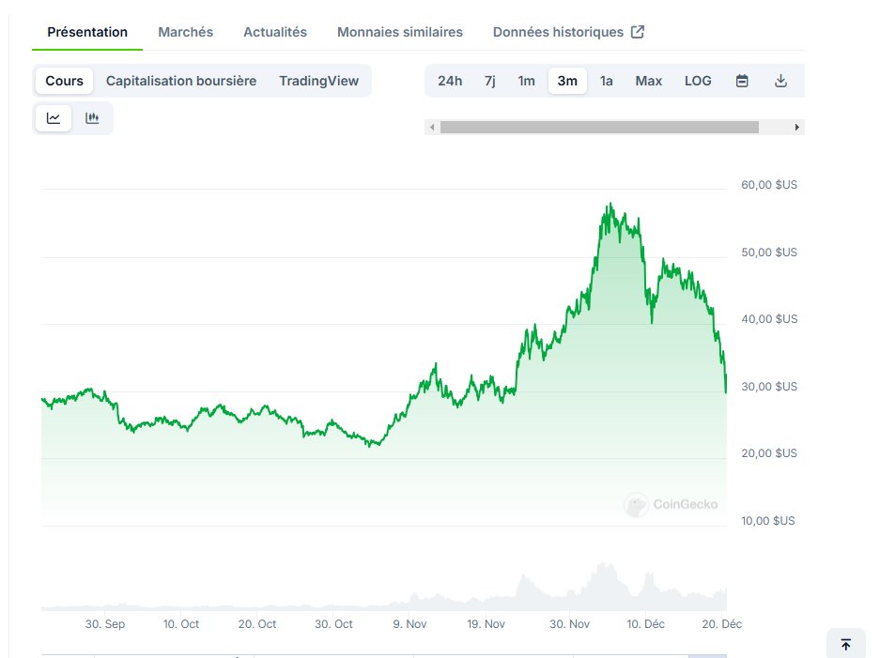Switch to the 7j period
880x658 pixels.
tap(489, 81)
